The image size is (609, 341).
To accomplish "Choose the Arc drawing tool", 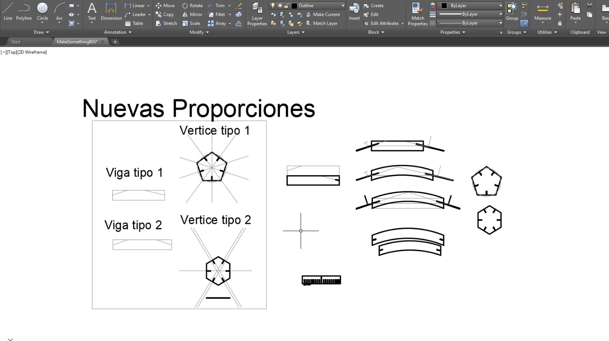I will click(x=59, y=12).
